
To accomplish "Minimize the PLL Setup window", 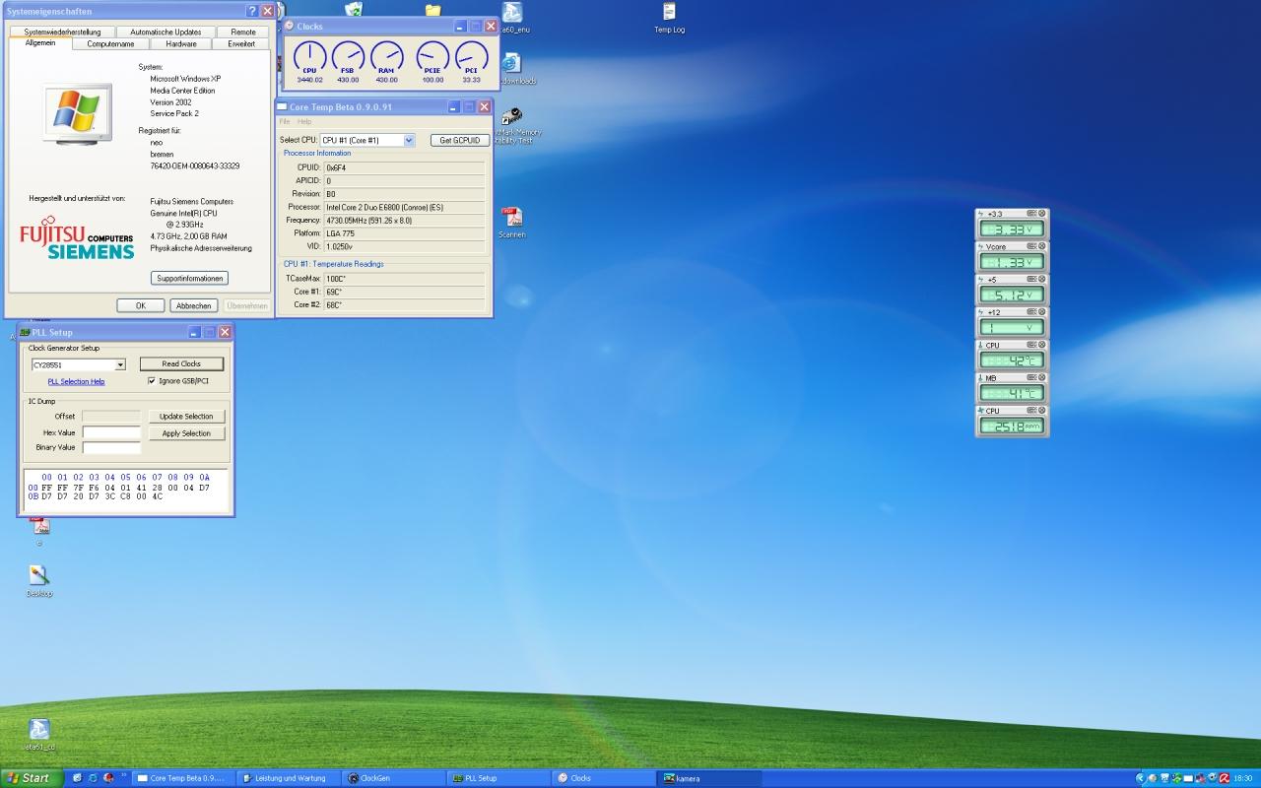I will pos(195,332).
